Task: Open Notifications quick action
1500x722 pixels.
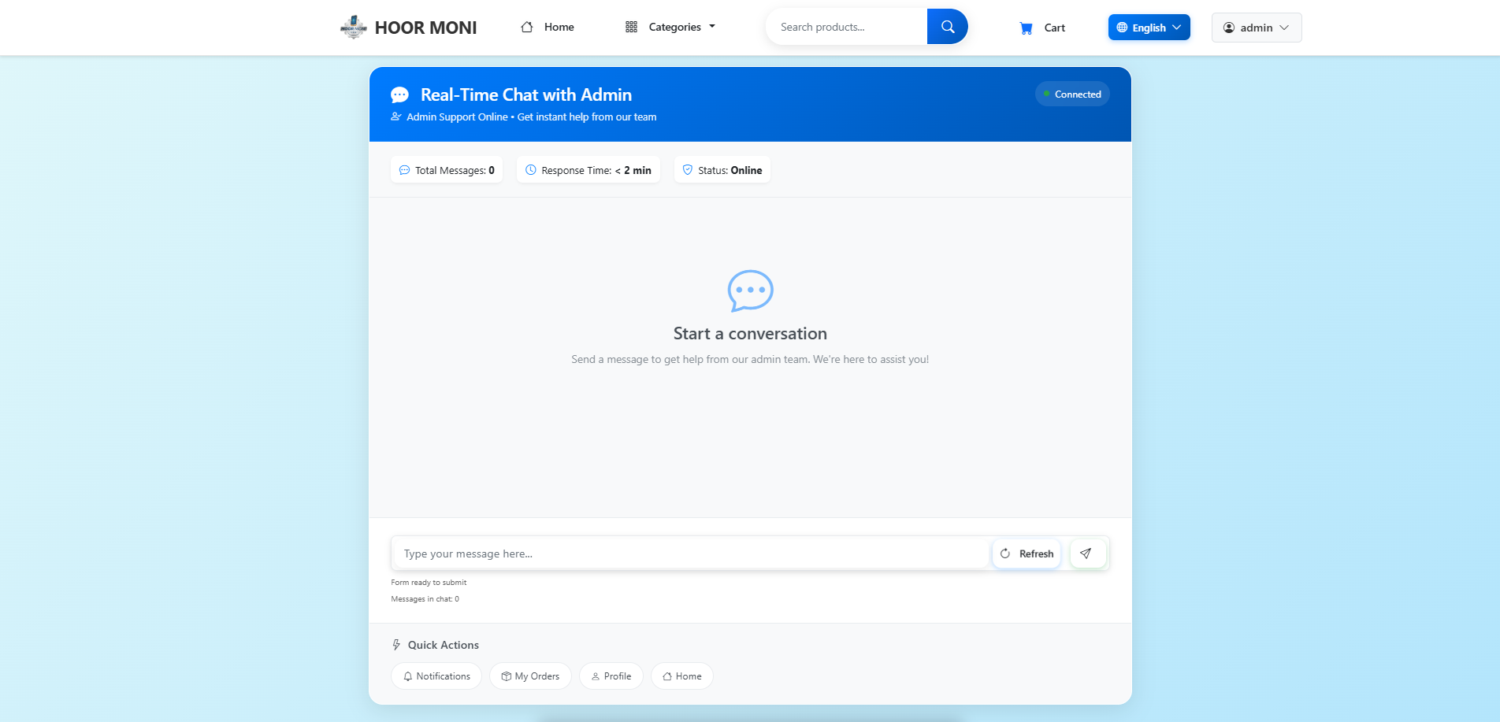Action: [x=436, y=676]
